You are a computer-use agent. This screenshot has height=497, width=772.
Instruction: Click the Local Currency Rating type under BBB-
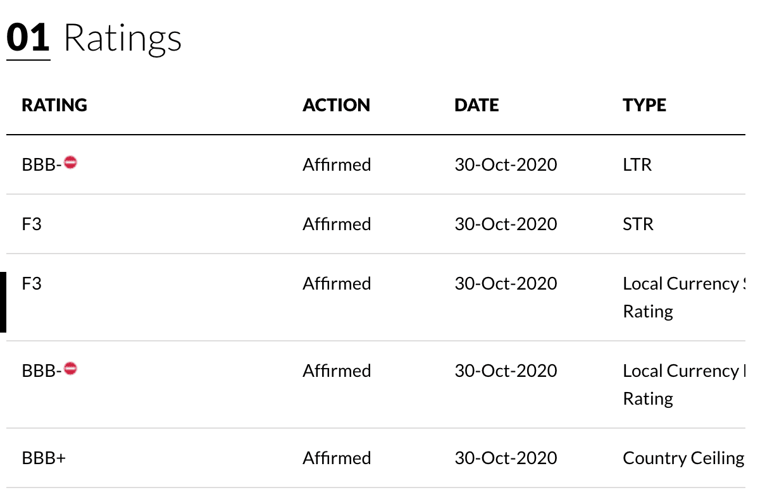point(683,384)
